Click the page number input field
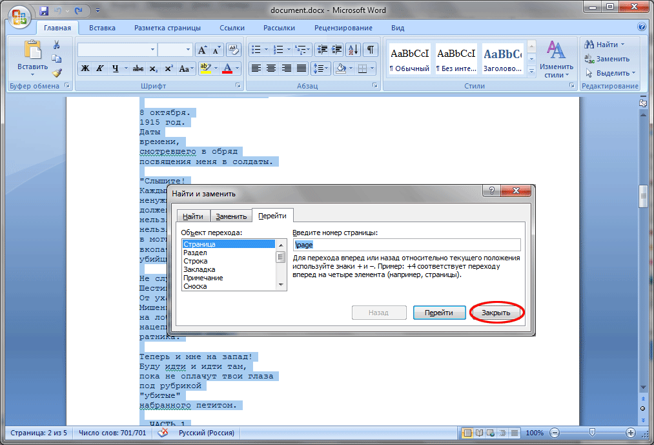The image size is (654, 445). [x=406, y=245]
